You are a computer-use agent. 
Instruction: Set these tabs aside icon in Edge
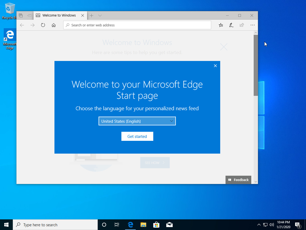(x=29, y=15)
